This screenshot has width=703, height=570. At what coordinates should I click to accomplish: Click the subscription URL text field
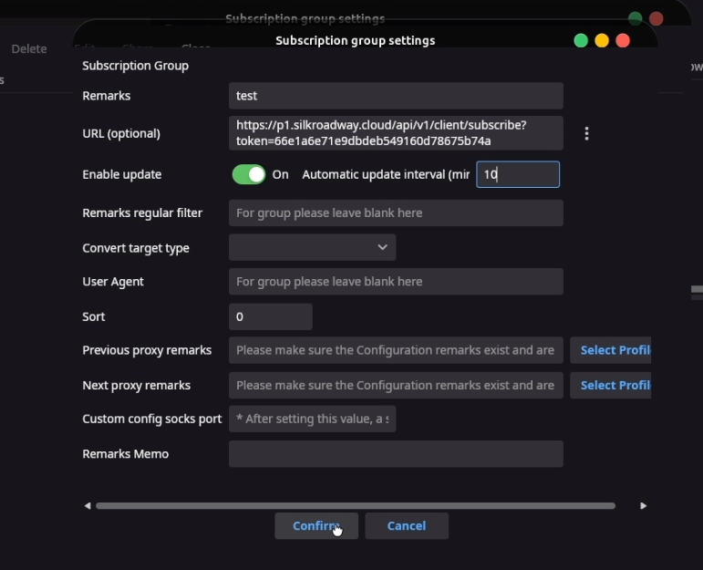click(395, 133)
